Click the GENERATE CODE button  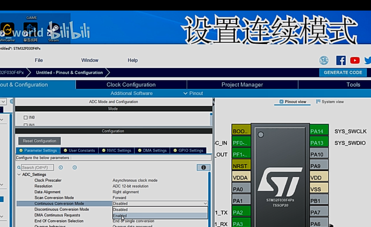point(343,72)
